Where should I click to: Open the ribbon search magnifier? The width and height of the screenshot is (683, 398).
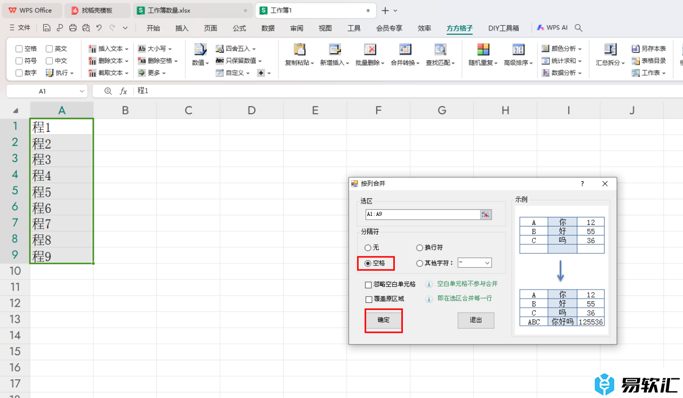[578, 28]
